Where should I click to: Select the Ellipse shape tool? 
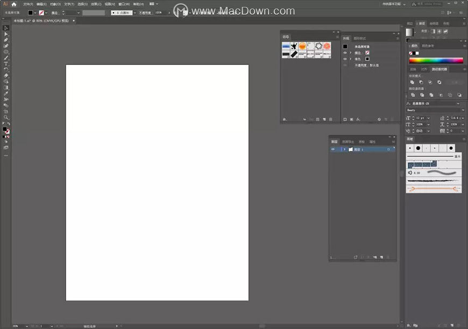[x=6, y=52]
